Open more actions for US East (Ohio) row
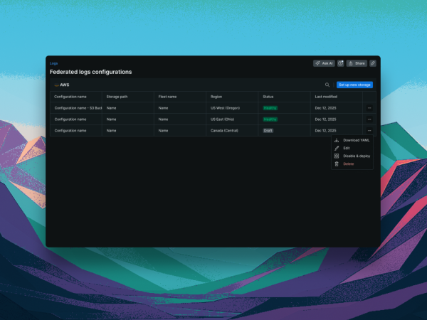Screen dimensions: 427x320 pyautogui.click(x=369, y=119)
